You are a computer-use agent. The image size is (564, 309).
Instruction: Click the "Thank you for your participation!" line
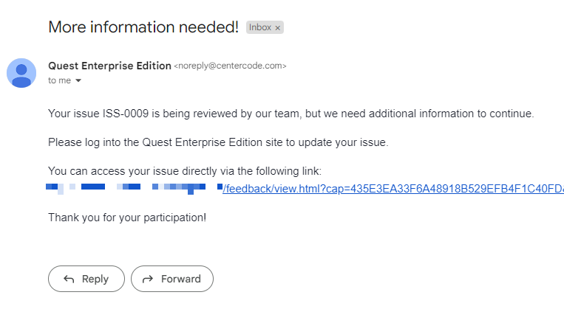pyautogui.click(x=127, y=218)
